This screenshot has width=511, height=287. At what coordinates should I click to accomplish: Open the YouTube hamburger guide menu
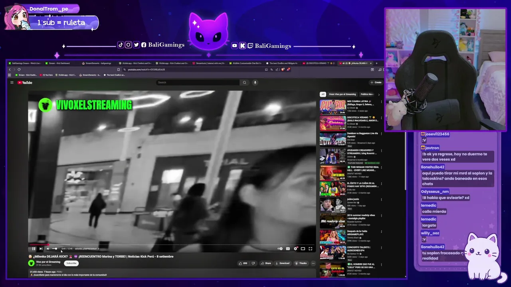(x=12, y=83)
